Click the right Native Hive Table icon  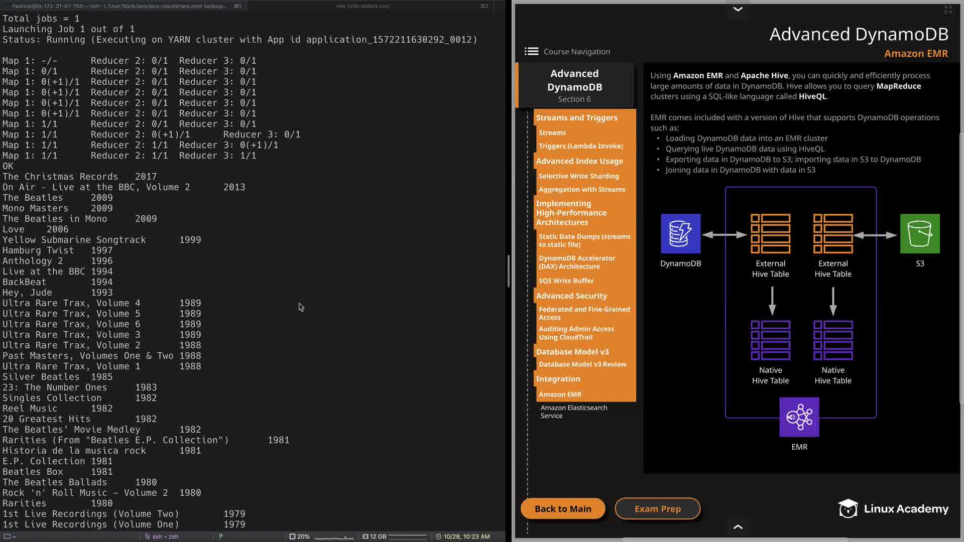click(x=832, y=340)
